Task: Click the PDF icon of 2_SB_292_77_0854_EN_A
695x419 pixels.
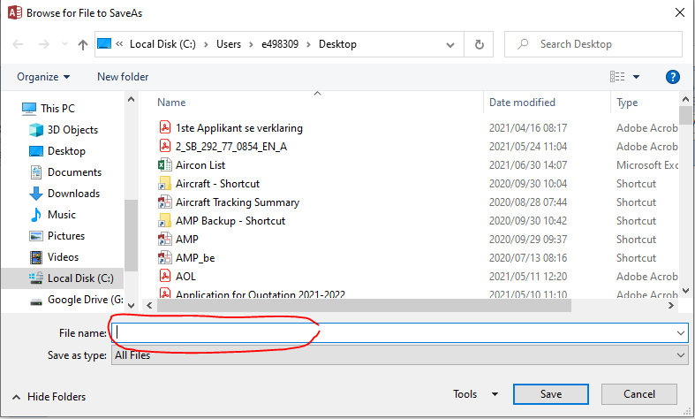Action: 165,146
